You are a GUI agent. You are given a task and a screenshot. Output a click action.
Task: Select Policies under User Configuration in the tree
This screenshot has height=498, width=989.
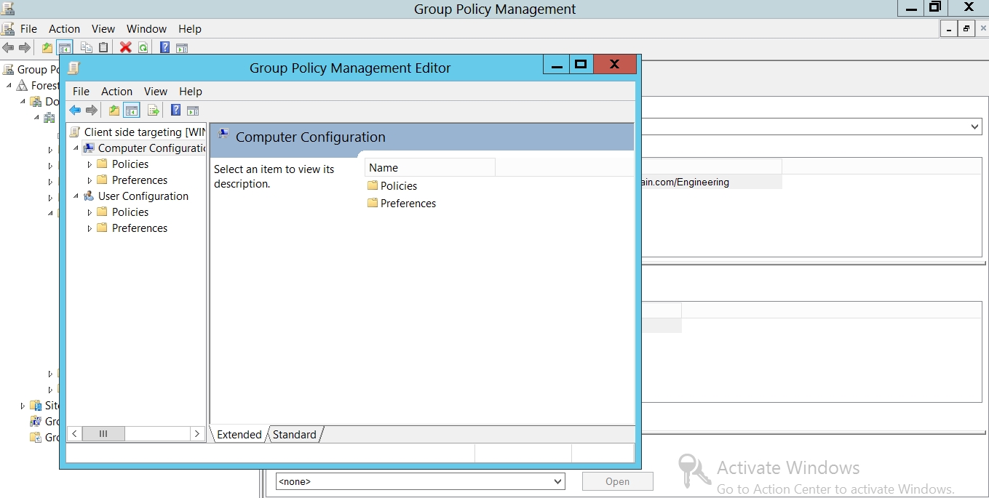click(130, 212)
